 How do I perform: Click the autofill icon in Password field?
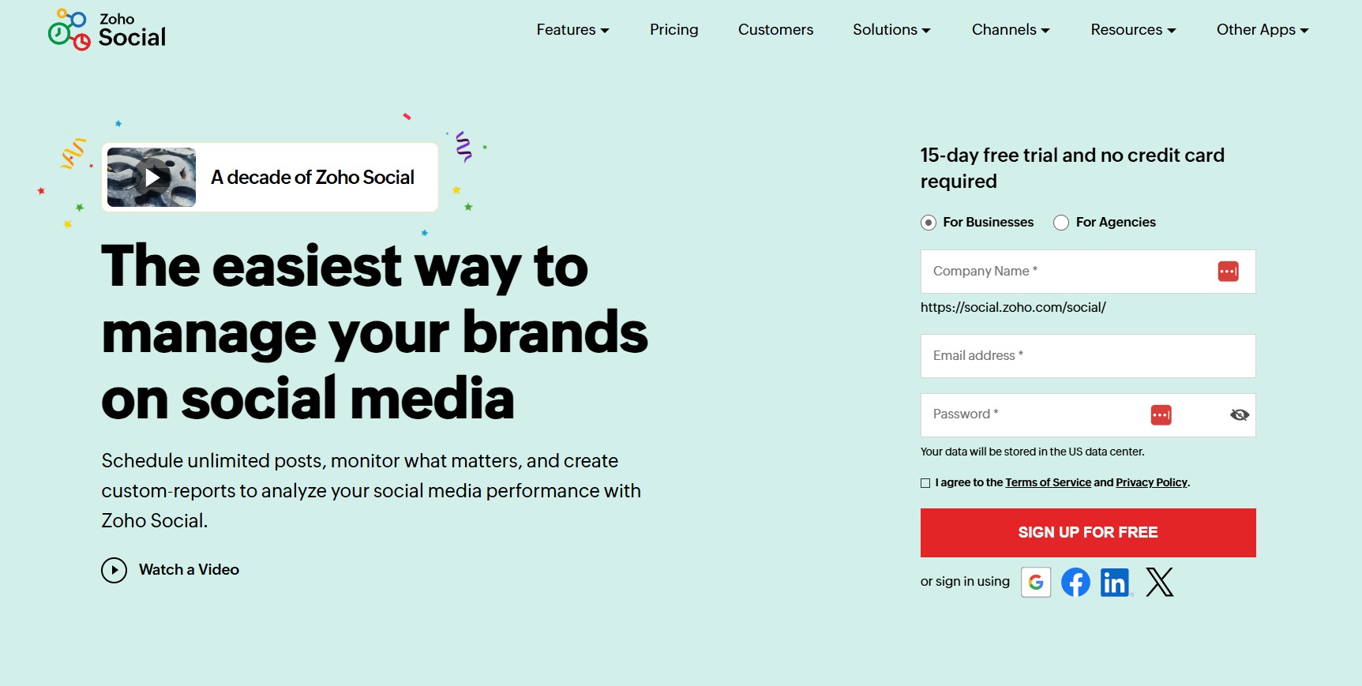[x=1161, y=414]
